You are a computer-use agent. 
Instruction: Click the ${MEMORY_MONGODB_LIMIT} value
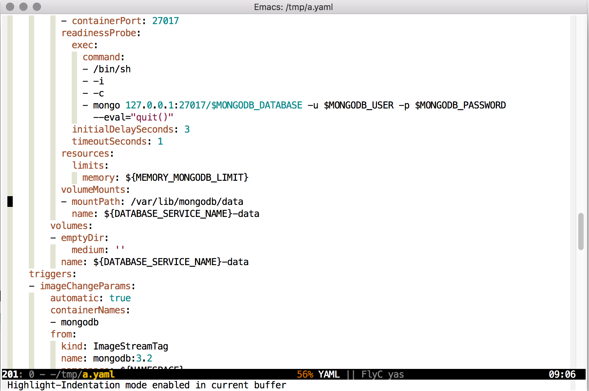(x=187, y=177)
